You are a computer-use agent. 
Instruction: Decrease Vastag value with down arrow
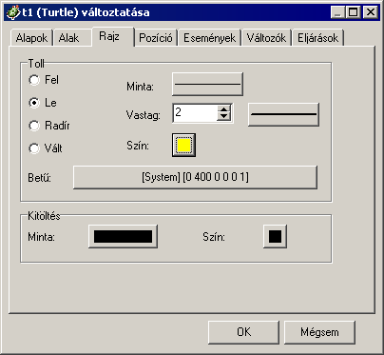pos(224,117)
